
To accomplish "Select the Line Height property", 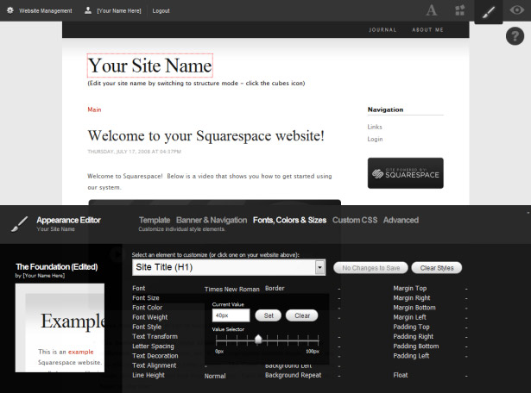I will [x=149, y=375].
